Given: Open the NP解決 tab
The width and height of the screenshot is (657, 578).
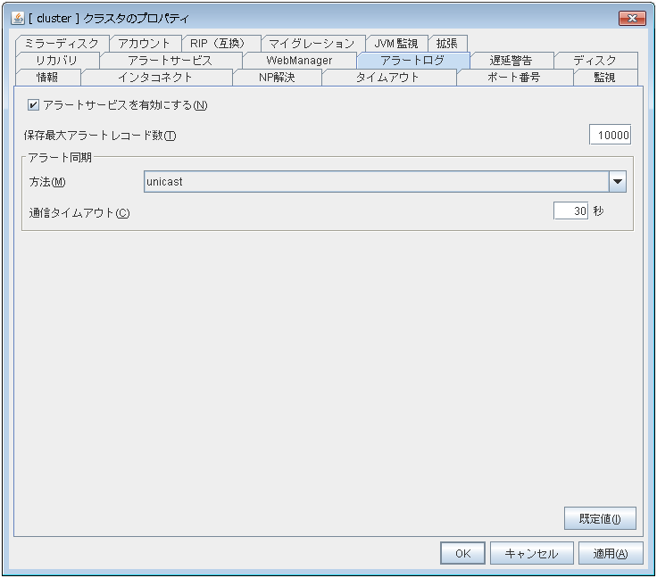Looking at the screenshot, I should tap(277, 78).
